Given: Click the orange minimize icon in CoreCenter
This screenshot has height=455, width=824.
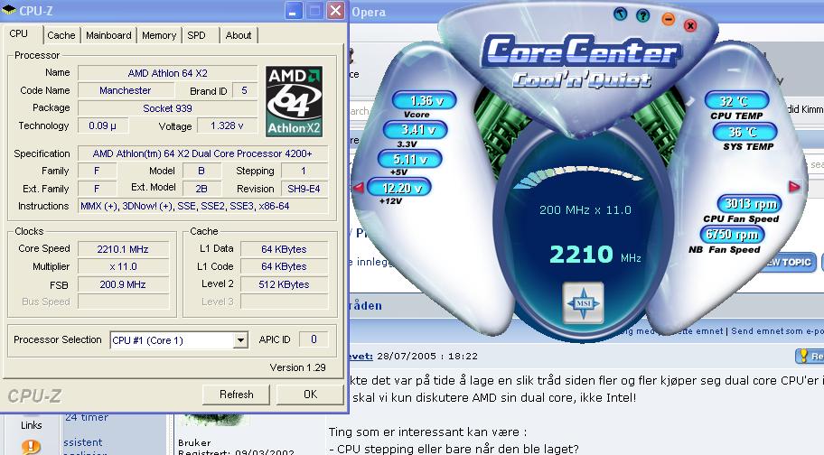Looking at the screenshot, I should click(668, 20).
